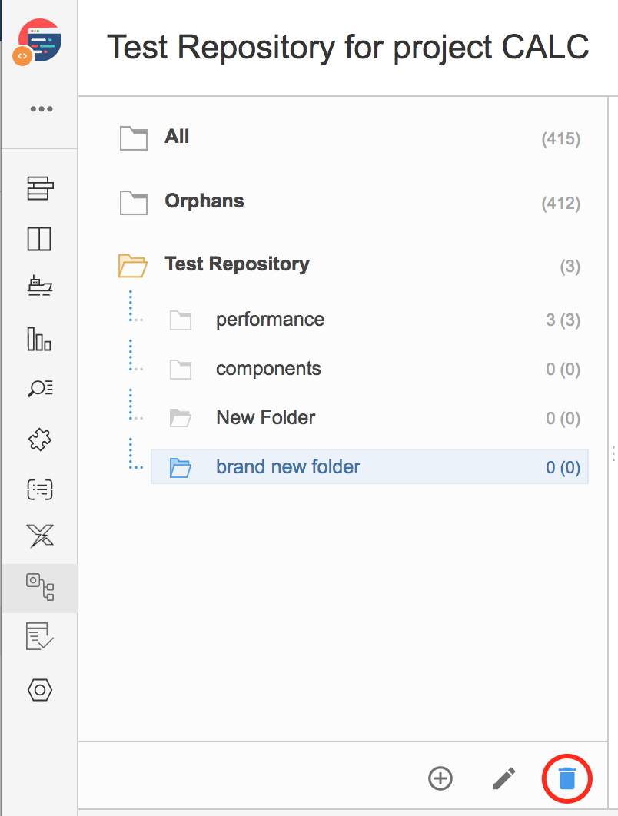The height and width of the screenshot is (816, 618).
Task: Click the three dots sidebar menu
Action: [x=42, y=109]
